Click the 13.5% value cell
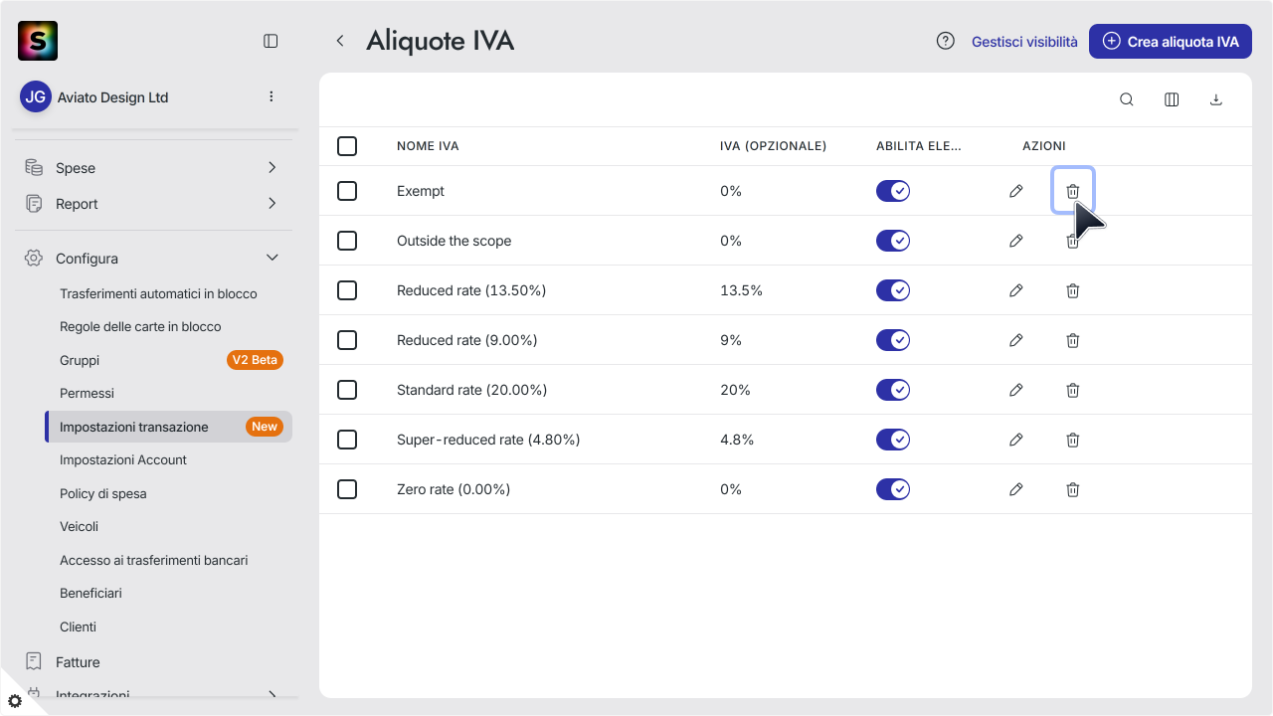 pyautogui.click(x=741, y=290)
